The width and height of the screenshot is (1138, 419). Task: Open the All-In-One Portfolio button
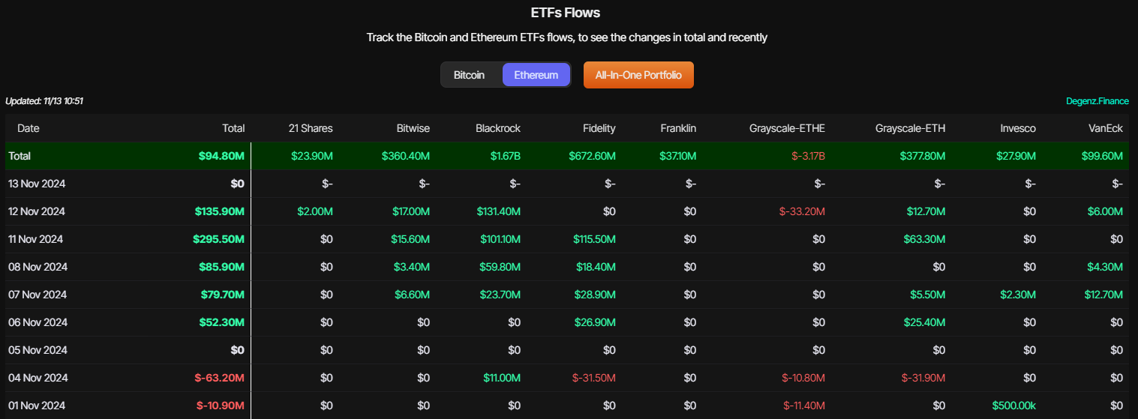click(x=638, y=75)
